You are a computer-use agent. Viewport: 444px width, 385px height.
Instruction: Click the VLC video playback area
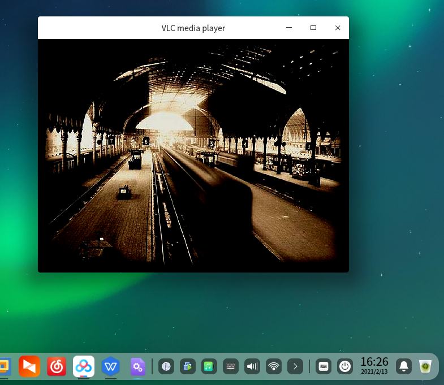(x=193, y=155)
